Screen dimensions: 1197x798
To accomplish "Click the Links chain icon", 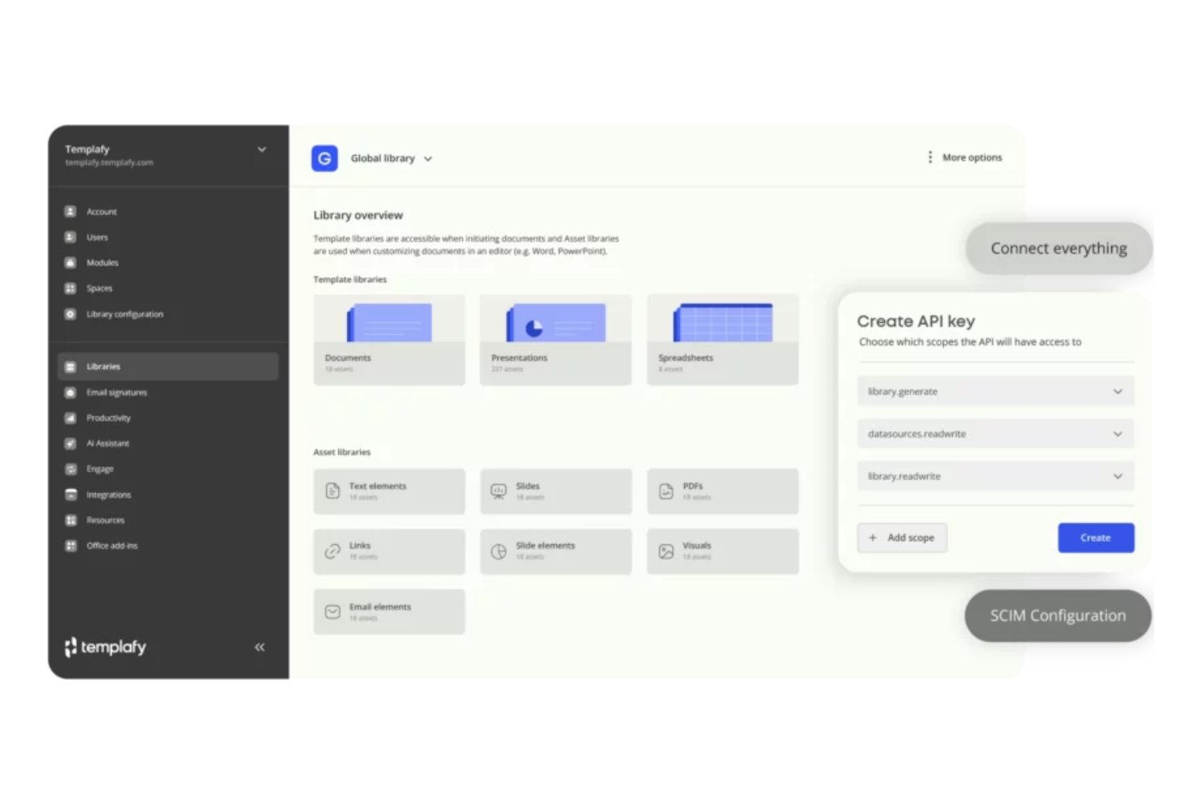I will pos(332,551).
